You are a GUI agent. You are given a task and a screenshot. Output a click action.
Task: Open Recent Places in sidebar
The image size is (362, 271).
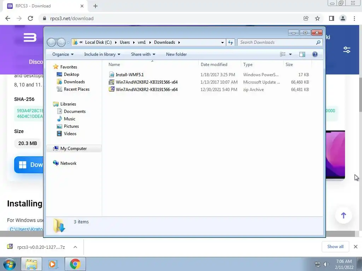tap(76, 89)
